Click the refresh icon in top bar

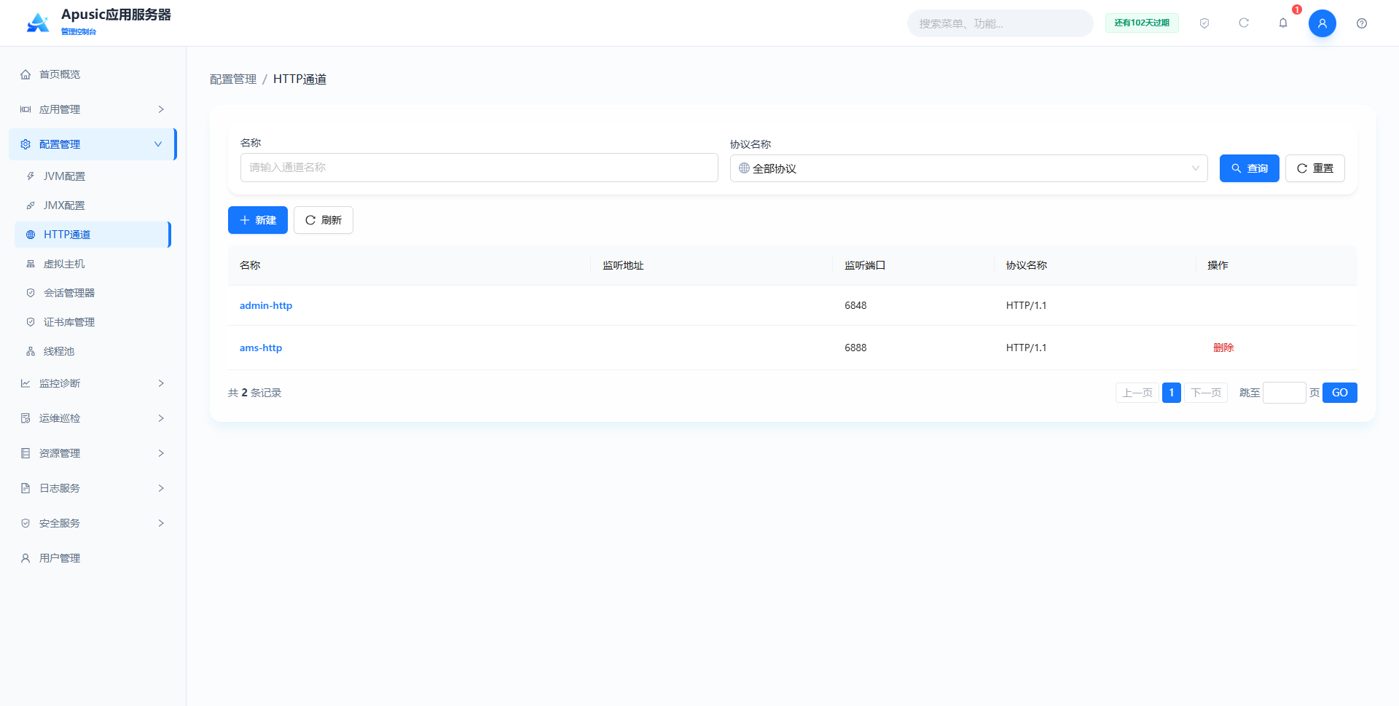click(1244, 23)
